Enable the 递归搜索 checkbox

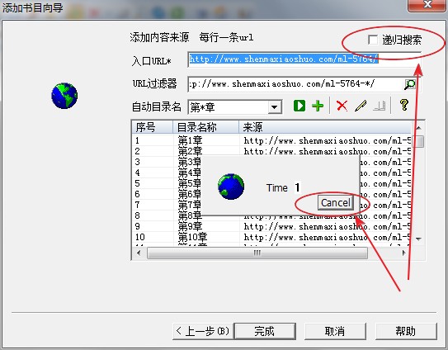[373, 40]
